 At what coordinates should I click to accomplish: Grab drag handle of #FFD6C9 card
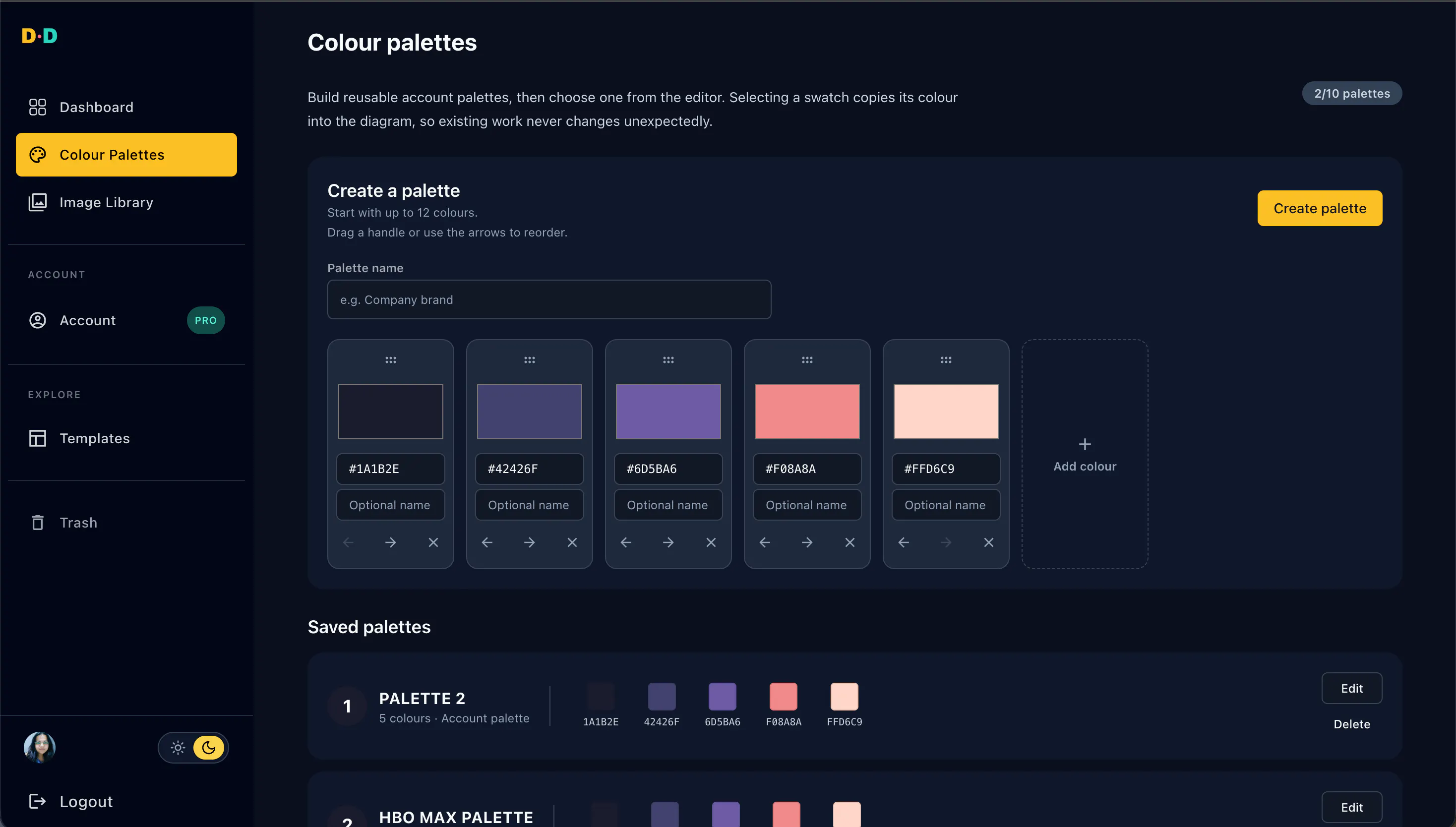click(x=946, y=360)
